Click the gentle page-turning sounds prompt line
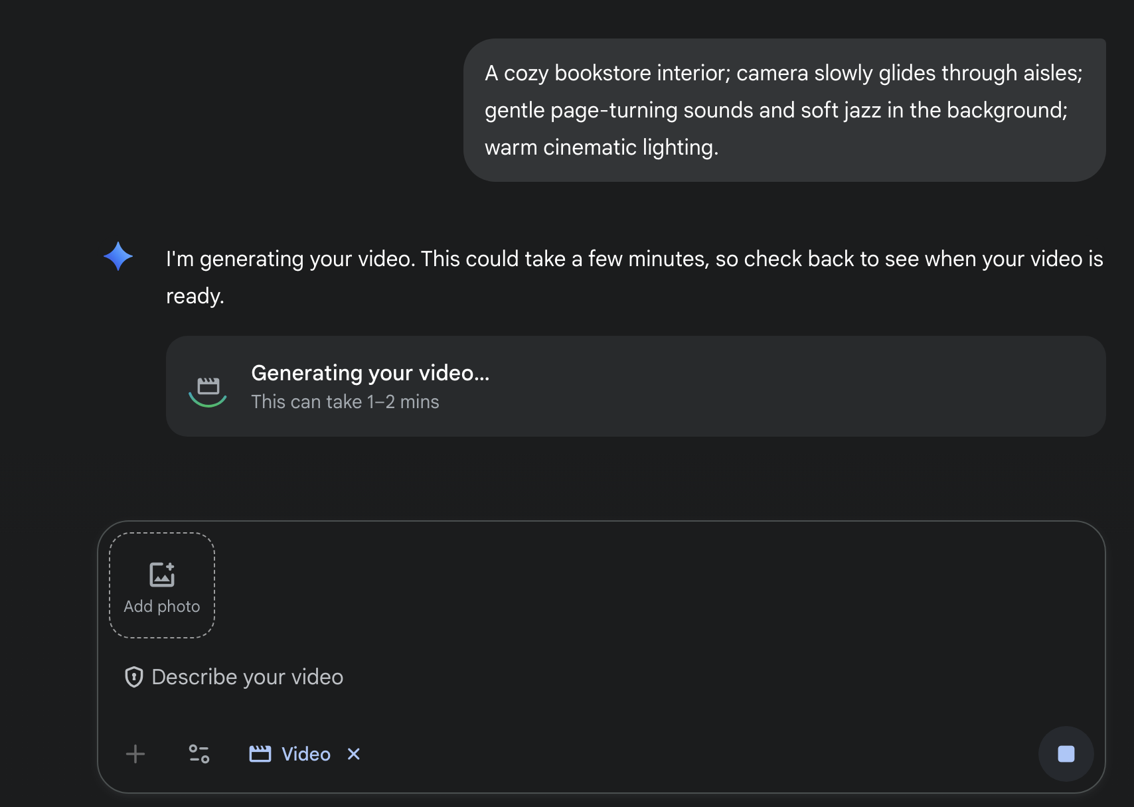1134x807 pixels. coord(775,110)
